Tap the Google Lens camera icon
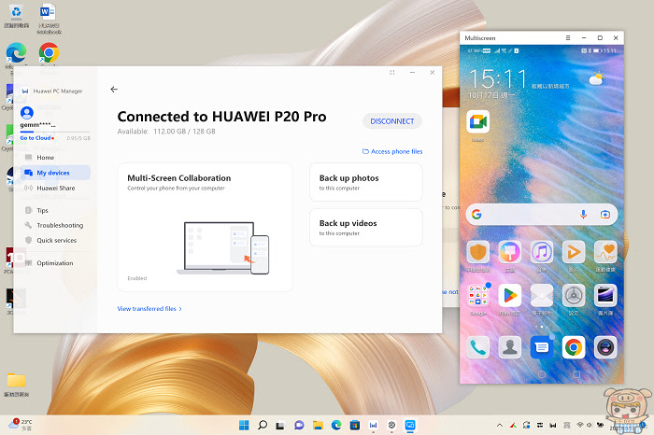Viewport: 654px width, 435px height. click(604, 215)
